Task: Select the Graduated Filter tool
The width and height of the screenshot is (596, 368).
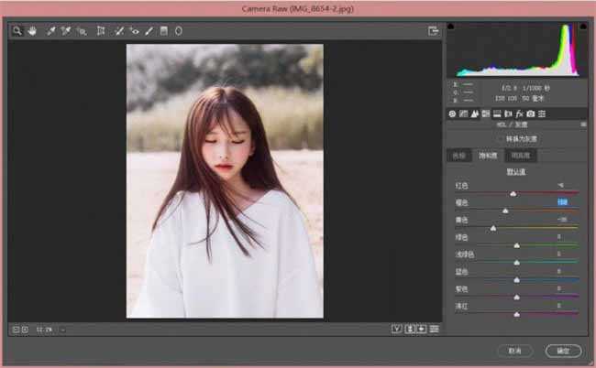Action: point(164,31)
